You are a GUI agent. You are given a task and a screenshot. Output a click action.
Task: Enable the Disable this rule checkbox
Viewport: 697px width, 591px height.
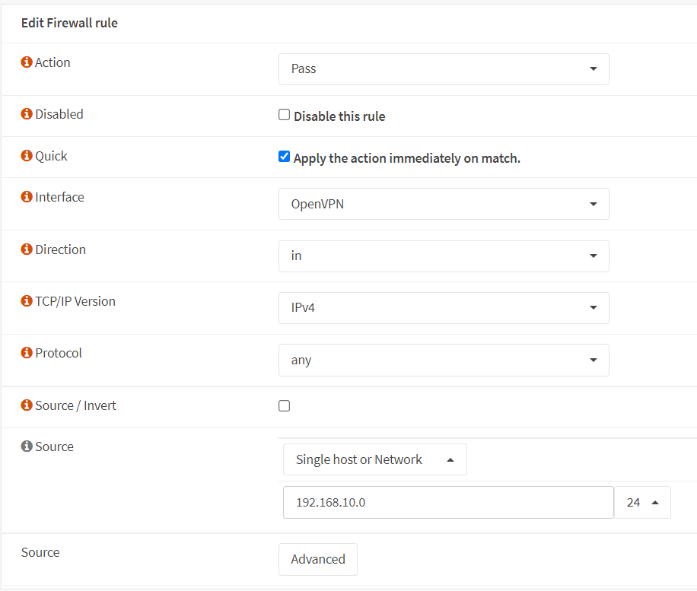click(284, 115)
